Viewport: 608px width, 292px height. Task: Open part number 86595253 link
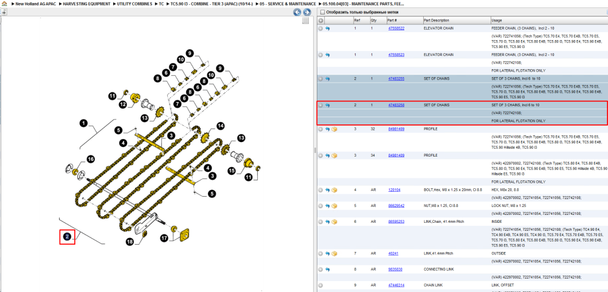point(396,222)
